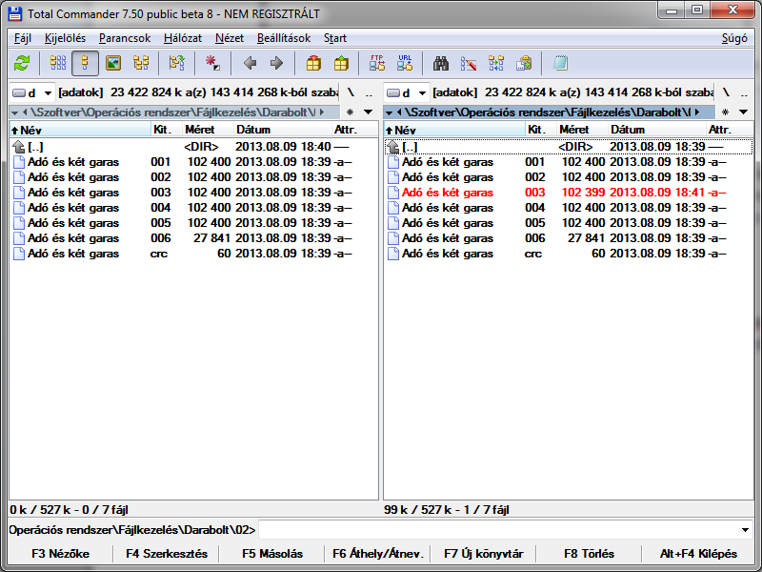Open the left panel drive d dropdown
762x572 pixels.
point(32,92)
